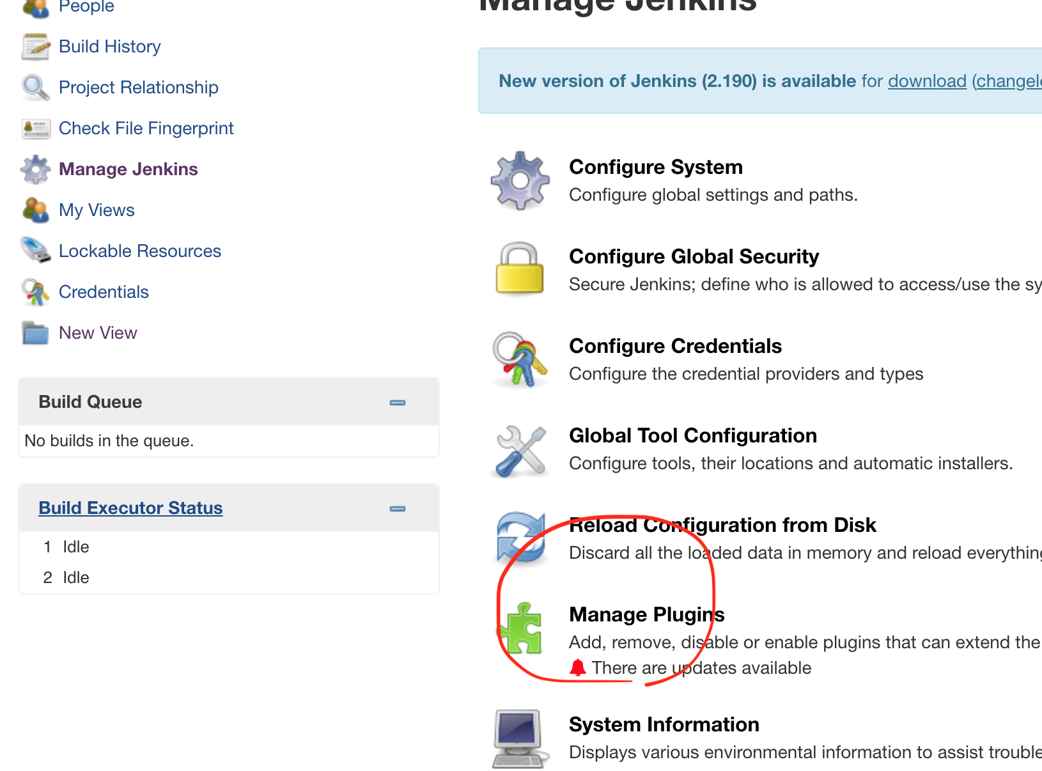This screenshot has height=771, width=1042.
Task: Open Configure System
Action: tap(656, 167)
